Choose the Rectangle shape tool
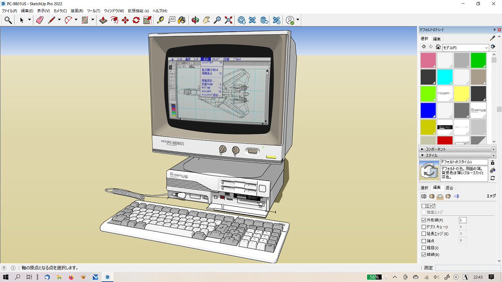This screenshot has height=282, width=502. point(85,20)
